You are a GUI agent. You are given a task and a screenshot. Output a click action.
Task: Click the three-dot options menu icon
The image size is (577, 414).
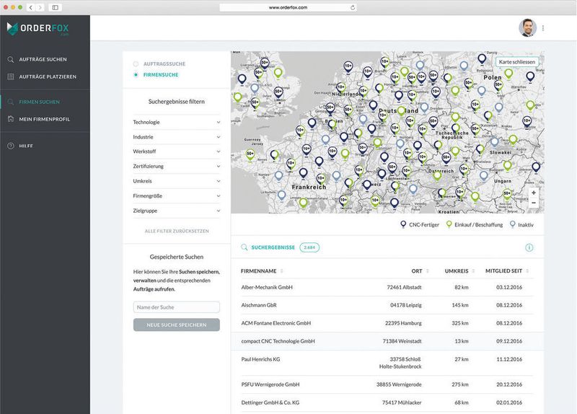(x=543, y=28)
